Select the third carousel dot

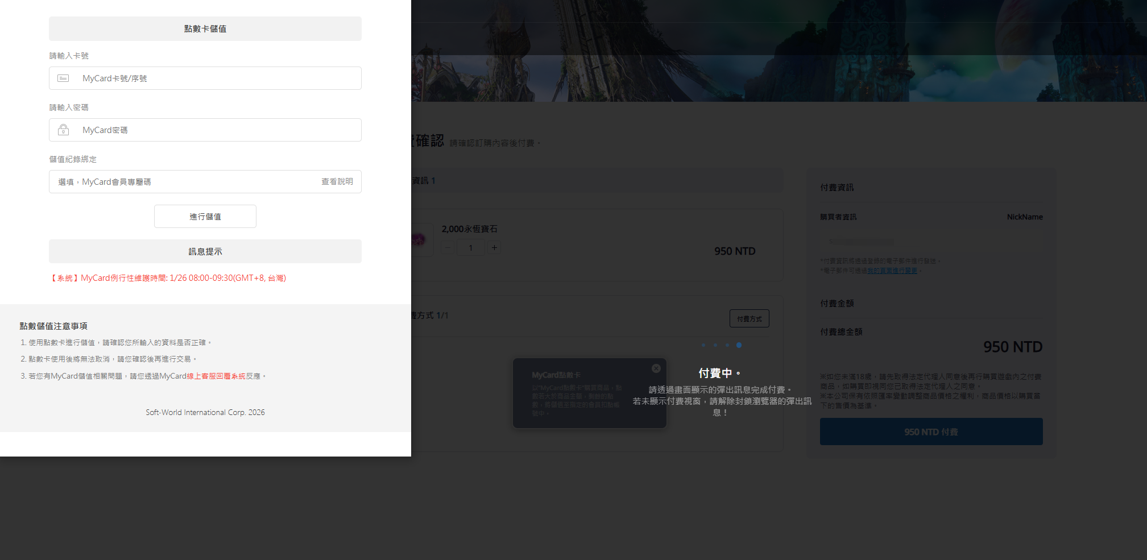tap(727, 345)
